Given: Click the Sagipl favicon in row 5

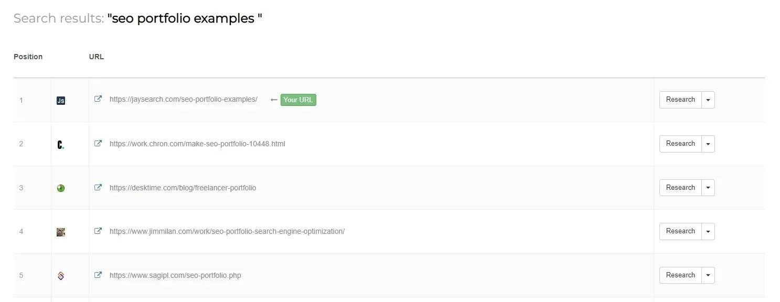Looking at the screenshot, I should (61, 276).
